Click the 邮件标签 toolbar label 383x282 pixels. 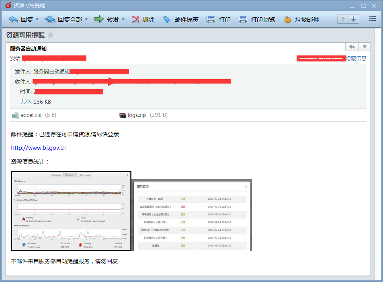coord(186,20)
